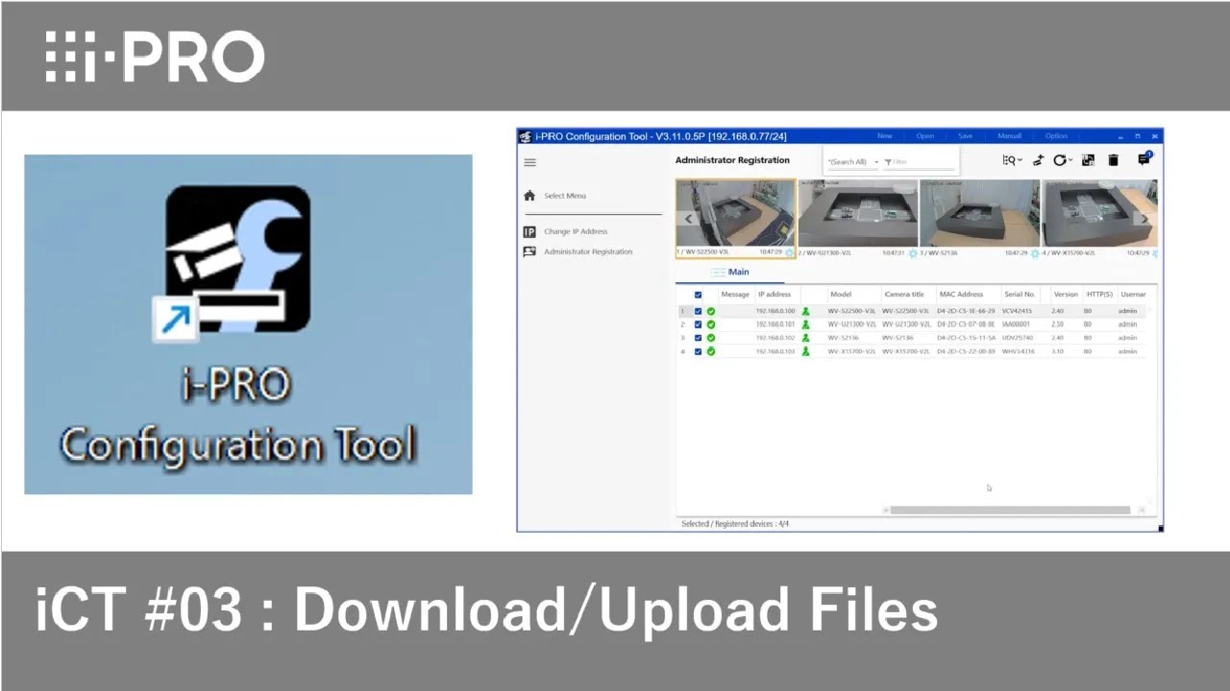The width and height of the screenshot is (1230, 691).
Task: Click the admin user icon for 192.168.0.103
Action: pos(806,351)
